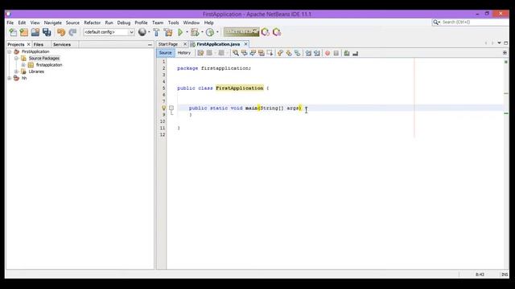515x289 pixels.
Task: Click the Source view button
Action: point(165,53)
